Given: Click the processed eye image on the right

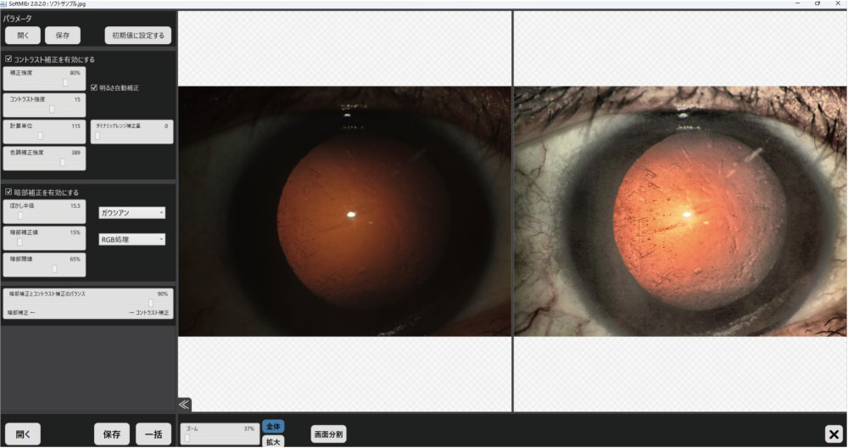Looking at the screenshot, I should [x=680, y=211].
